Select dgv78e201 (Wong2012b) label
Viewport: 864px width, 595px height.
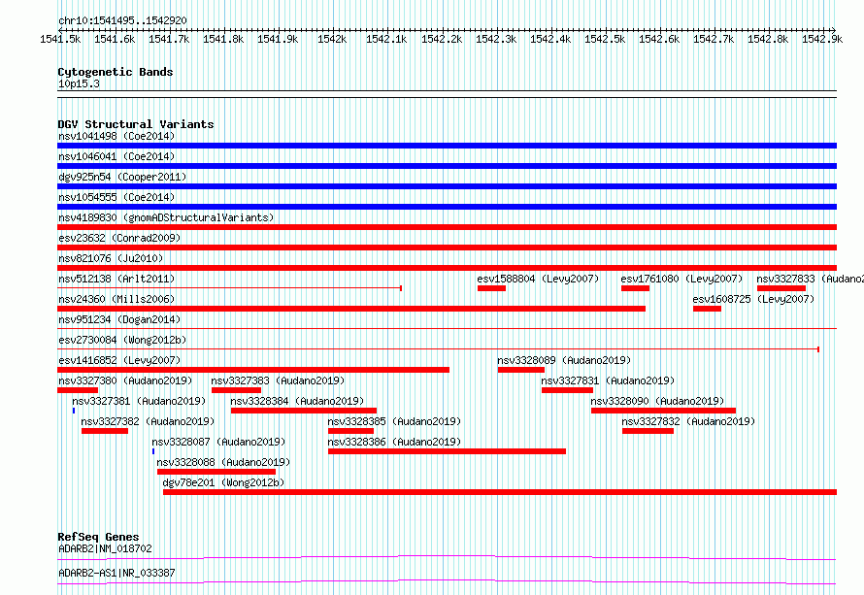(223, 482)
